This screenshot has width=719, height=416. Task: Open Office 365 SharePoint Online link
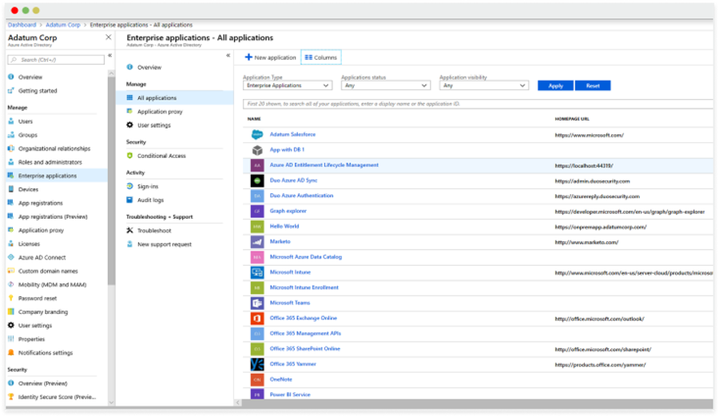[305, 349]
